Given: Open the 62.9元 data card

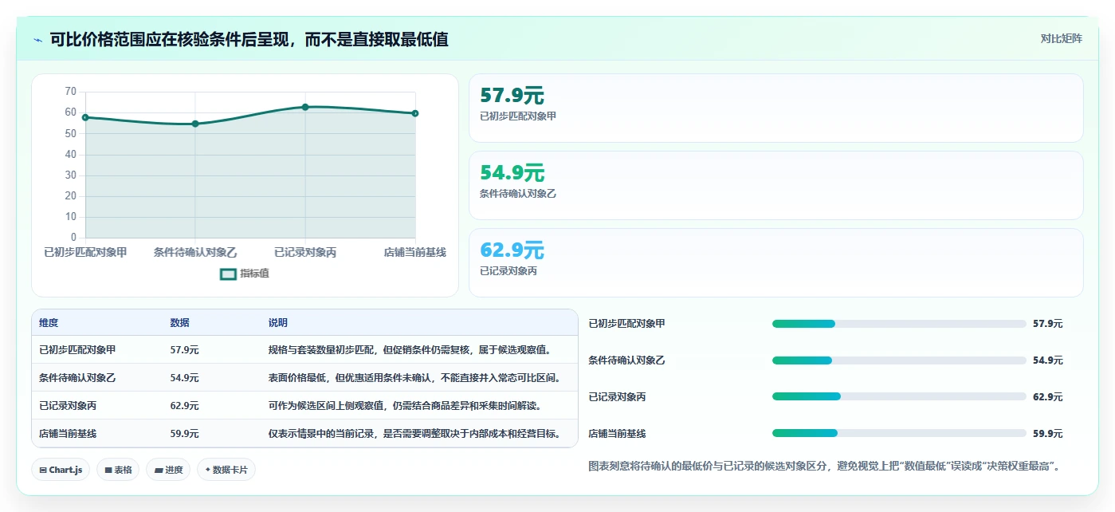Looking at the screenshot, I should point(775,262).
